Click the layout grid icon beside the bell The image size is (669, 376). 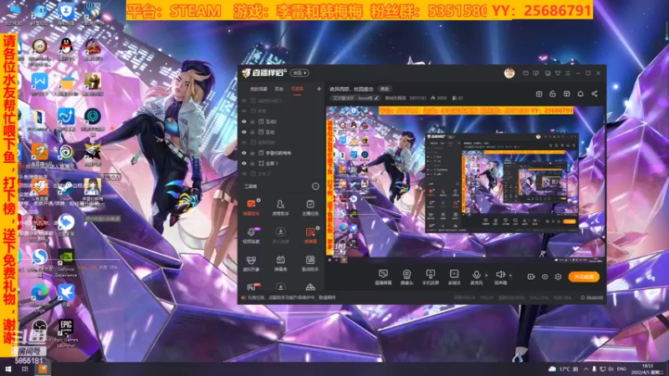tap(567, 94)
